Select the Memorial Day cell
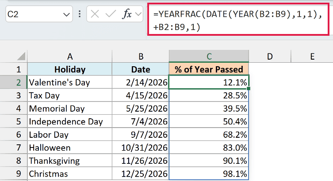Screen dimensions: 333x181 (x=70, y=109)
